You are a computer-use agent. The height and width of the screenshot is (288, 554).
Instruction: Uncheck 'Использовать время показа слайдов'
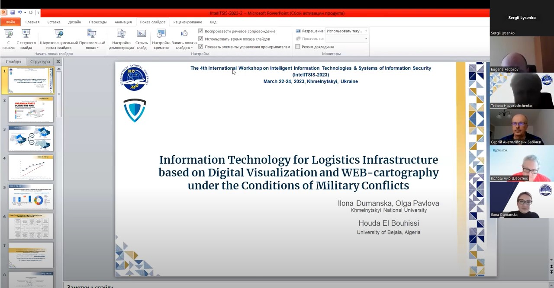tap(201, 39)
